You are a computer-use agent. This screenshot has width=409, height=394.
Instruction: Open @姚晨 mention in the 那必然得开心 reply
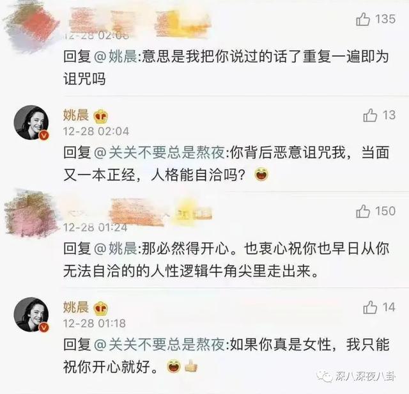(115, 248)
